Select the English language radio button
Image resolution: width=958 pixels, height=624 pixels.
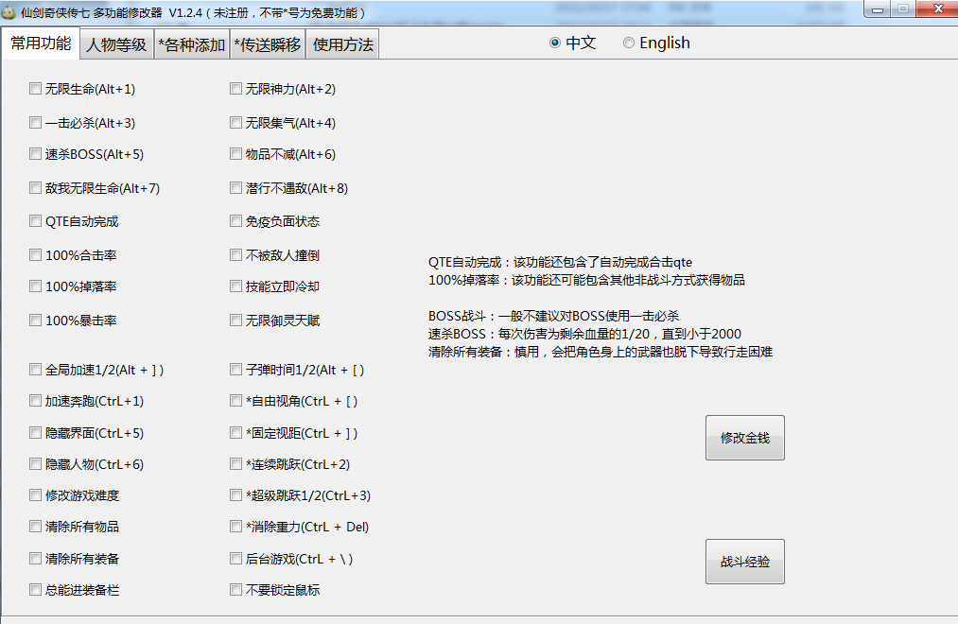coord(629,43)
